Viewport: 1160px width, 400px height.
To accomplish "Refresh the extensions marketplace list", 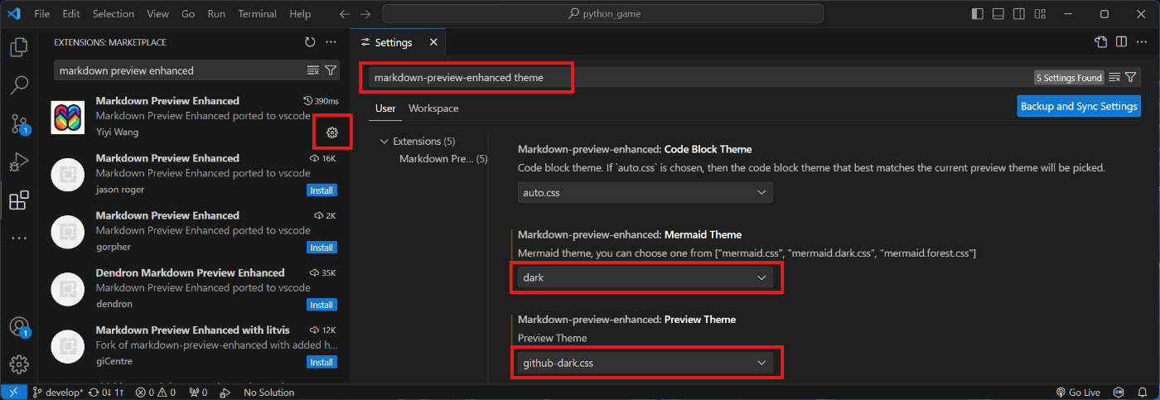I will coord(310,42).
